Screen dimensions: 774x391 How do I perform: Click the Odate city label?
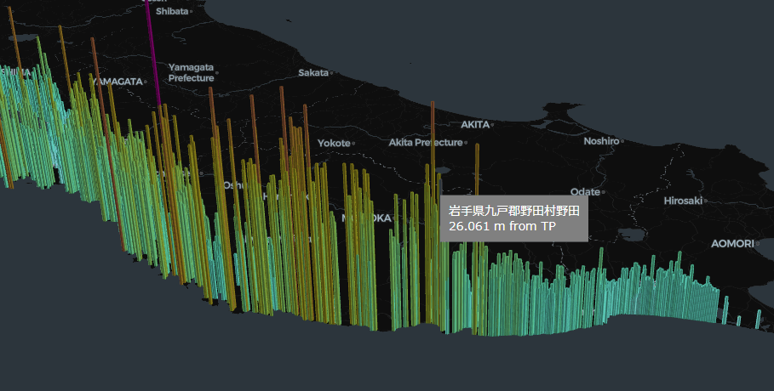click(585, 192)
